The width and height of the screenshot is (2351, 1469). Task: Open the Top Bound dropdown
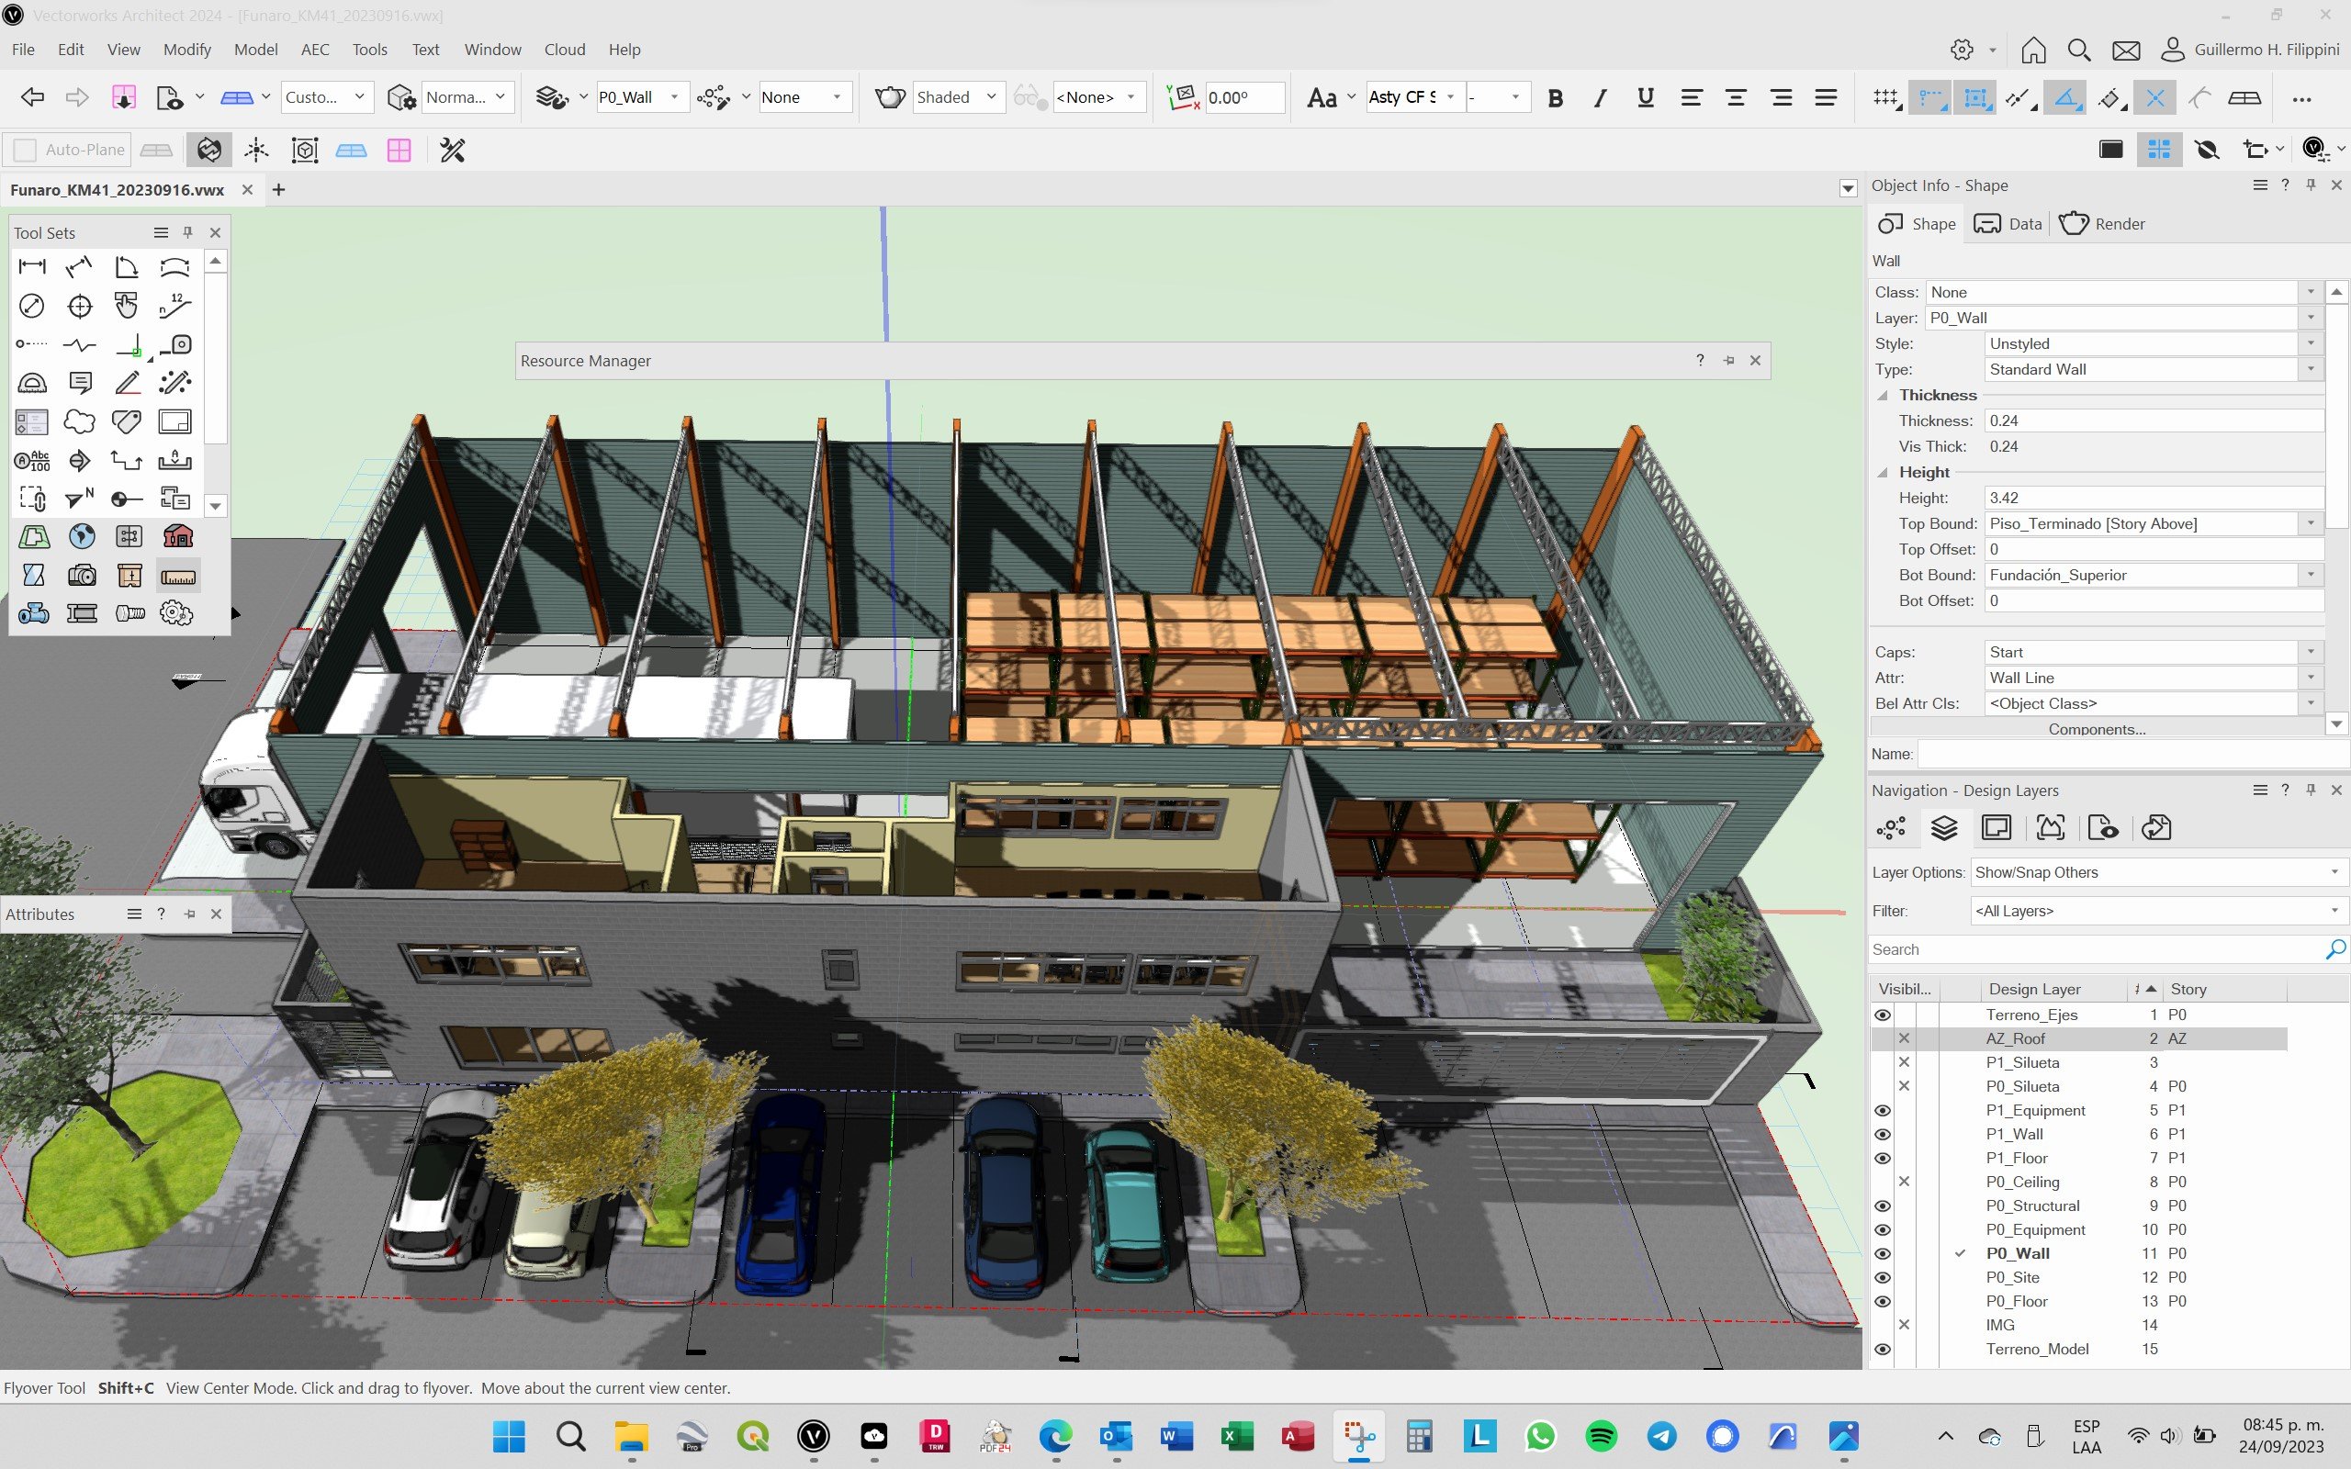tap(2153, 523)
